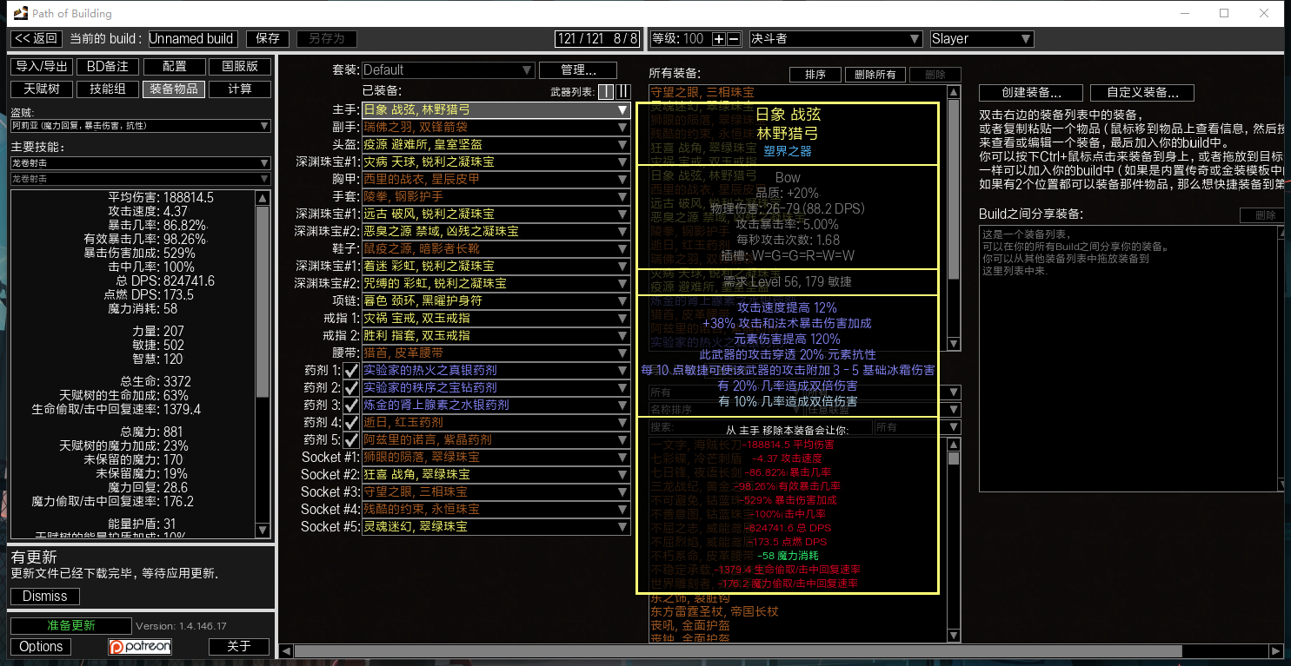Toggle flask 2 实验家的秩序之宝钻药剂 checkbox
This screenshot has height=666, width=1291.
pos(352,387)
